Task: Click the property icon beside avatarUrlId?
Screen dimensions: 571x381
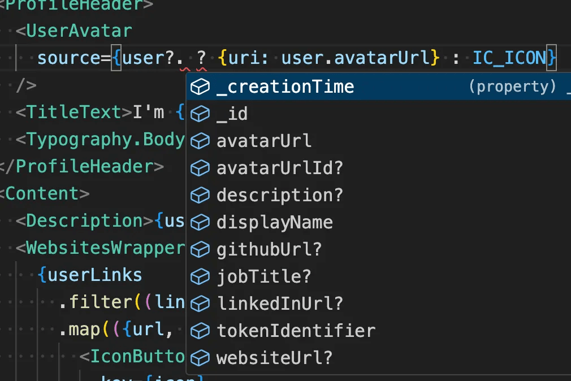Action: click(x=200, y=168)
